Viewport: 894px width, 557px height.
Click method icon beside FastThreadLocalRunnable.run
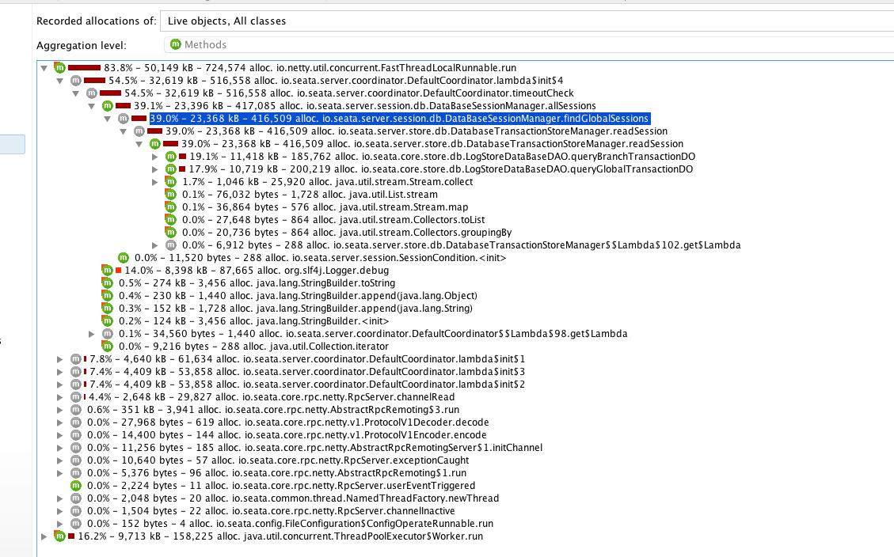pyautogui.click(x=59, y=68)
